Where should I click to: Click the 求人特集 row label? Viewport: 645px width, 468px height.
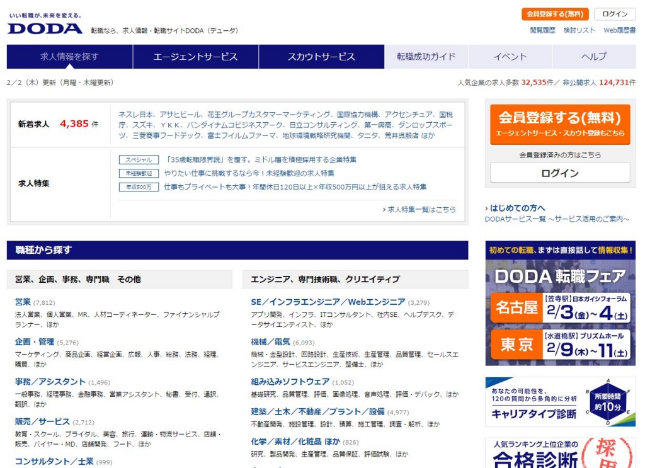[34, 183]
